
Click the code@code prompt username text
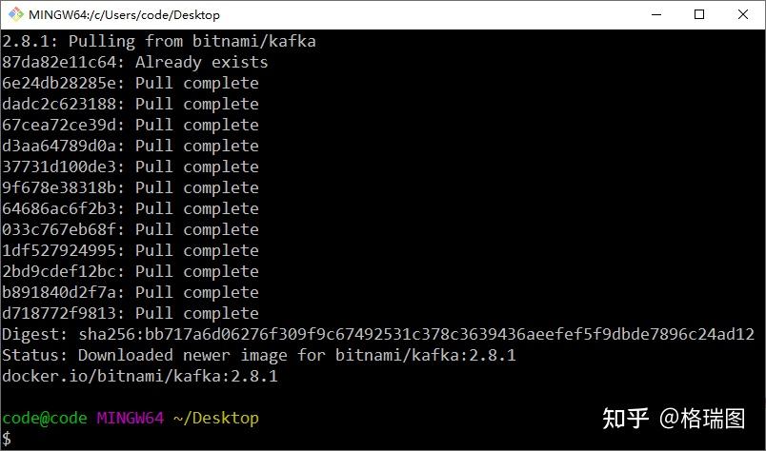(45, 418)
